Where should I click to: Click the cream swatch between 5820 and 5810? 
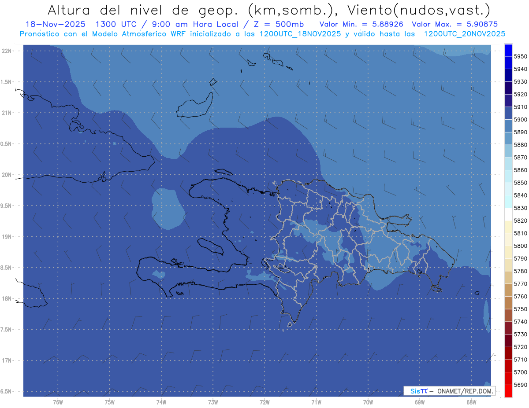click(508, 227)
